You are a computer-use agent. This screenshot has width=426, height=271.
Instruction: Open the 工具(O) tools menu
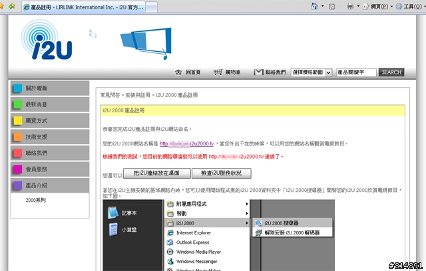pos(409,6)
